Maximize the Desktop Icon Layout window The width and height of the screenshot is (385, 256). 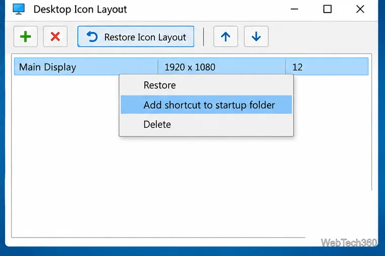click(327, 9)
